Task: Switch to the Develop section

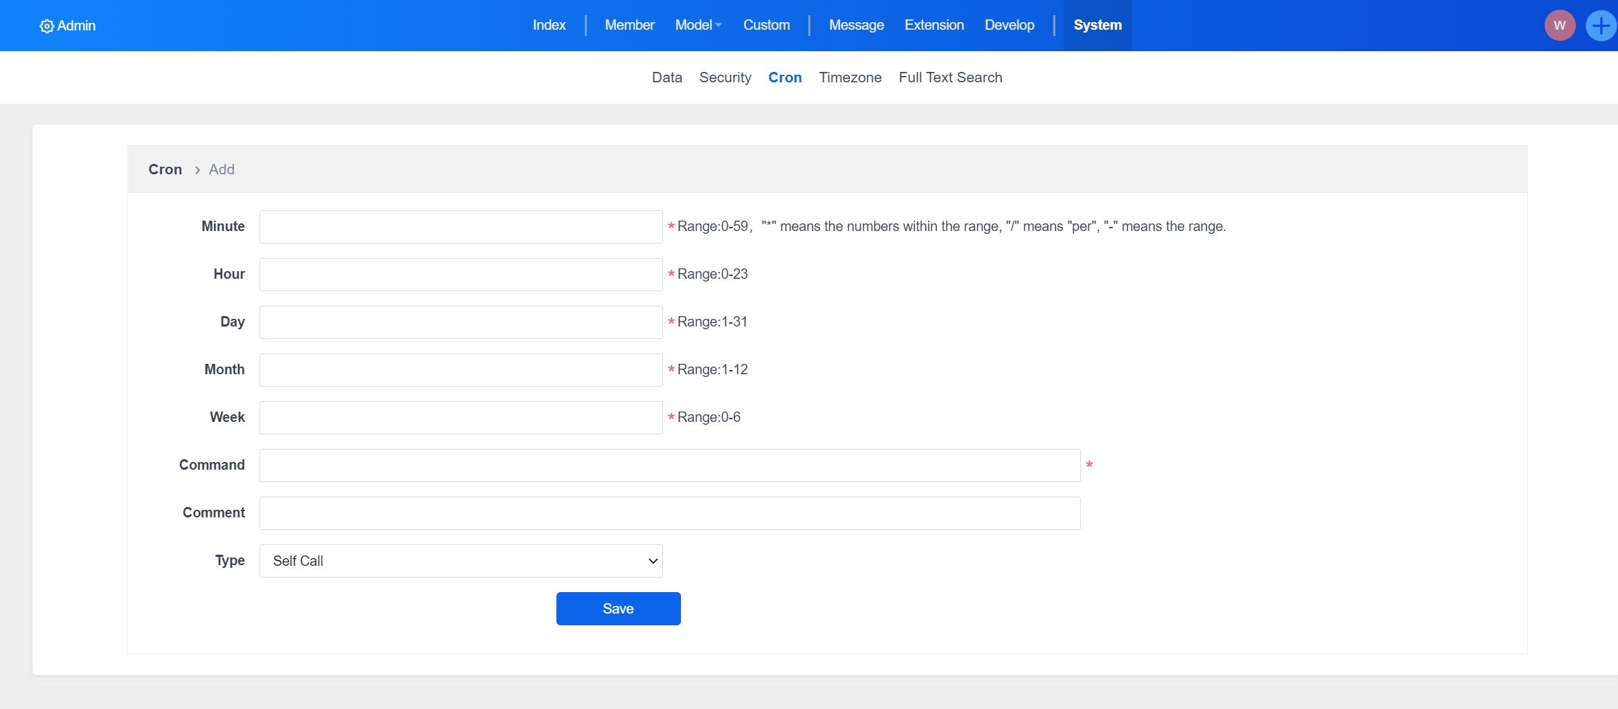Action: pos(1009,25)
